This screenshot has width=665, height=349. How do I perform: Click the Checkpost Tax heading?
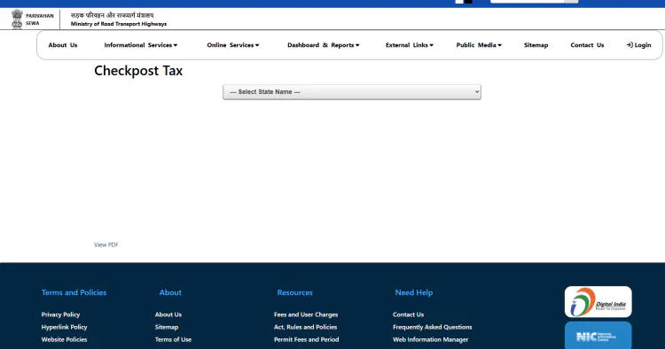click(x=138, y=70)
